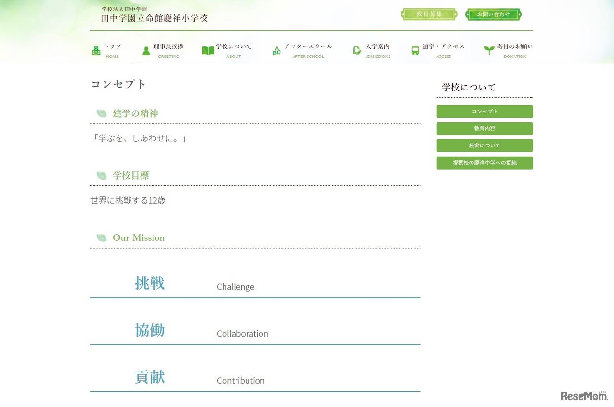614x407 pixels.
Task: Click the bus icon for 通学・アクセス
Action: click(x=414, y=50)
